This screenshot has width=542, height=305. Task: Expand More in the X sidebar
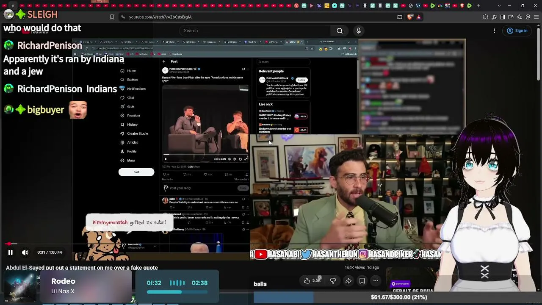pos(128,161)
